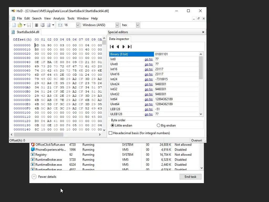Click go to link for Int8
269x202 pixels.
pos(149,59)
